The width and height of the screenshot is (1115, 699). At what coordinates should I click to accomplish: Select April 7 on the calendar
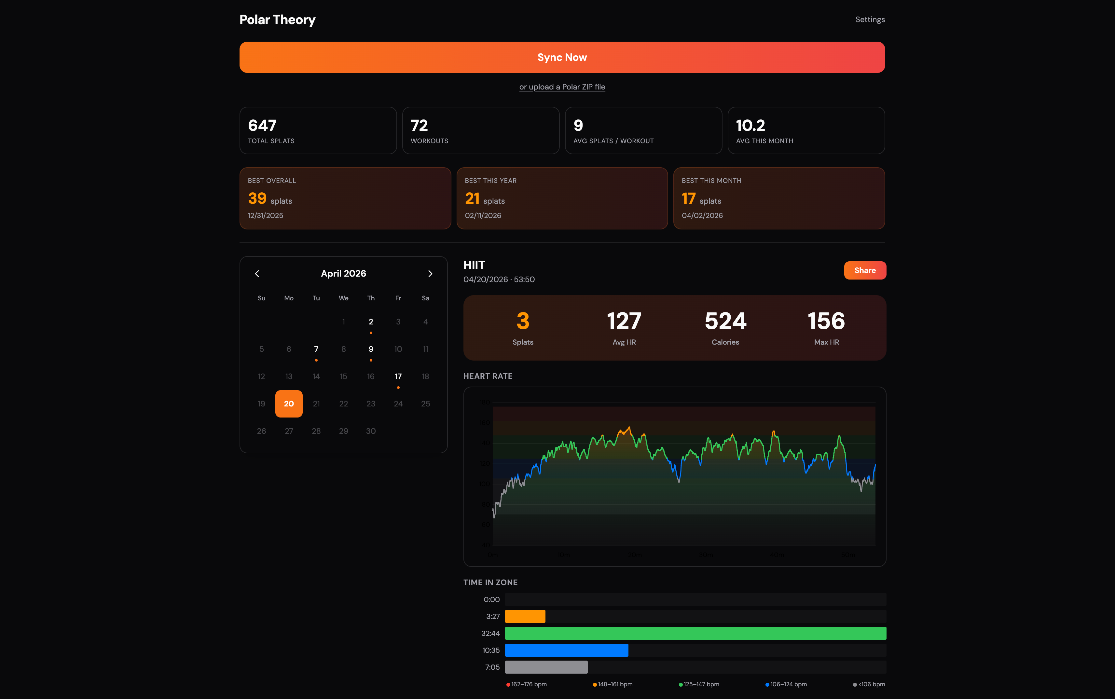pos(316,349)
